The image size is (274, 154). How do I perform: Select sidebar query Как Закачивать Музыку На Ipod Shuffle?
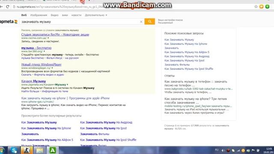(x=189, y=69)
